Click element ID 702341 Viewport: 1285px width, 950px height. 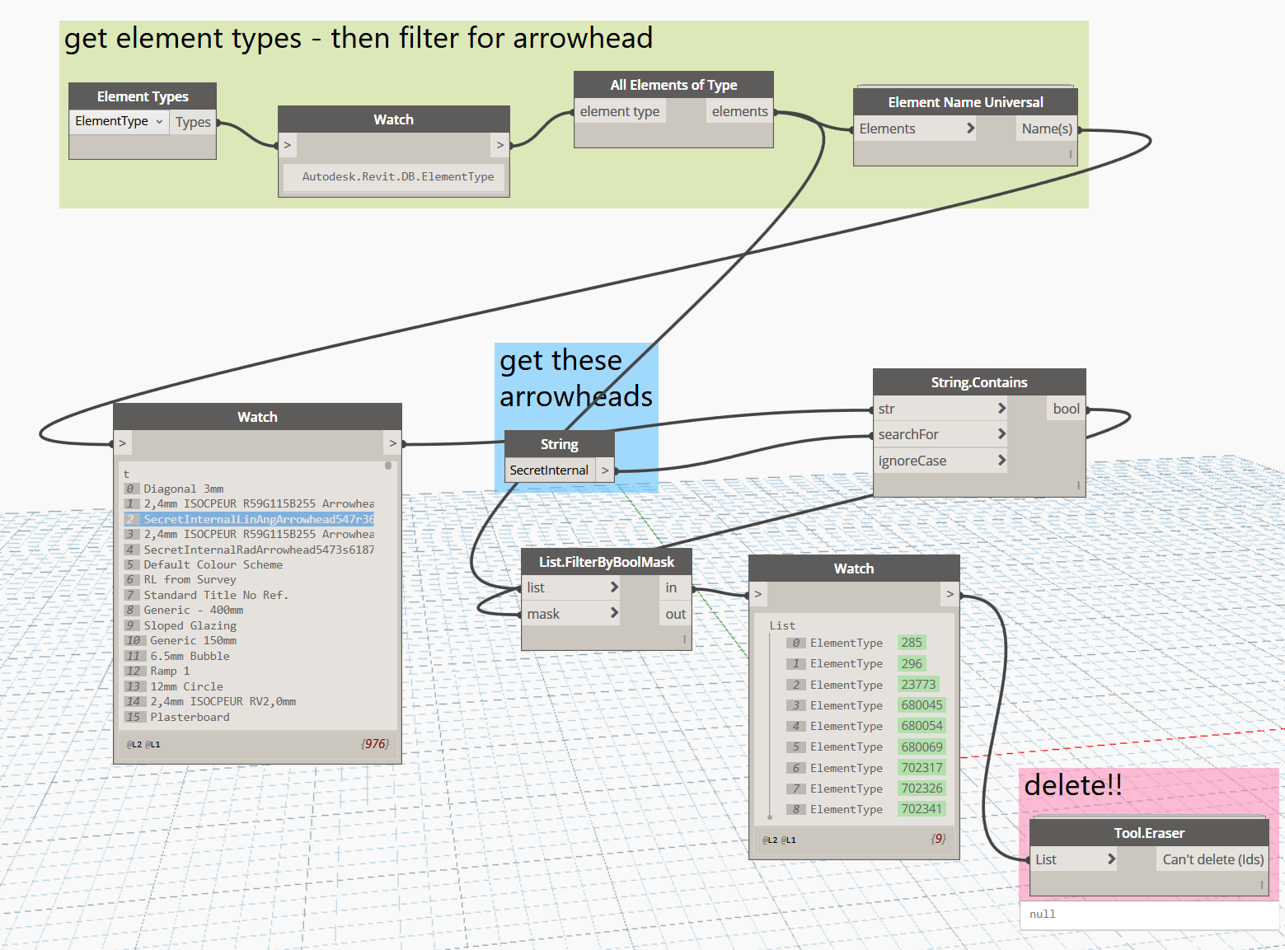click(x=922, y=809)
